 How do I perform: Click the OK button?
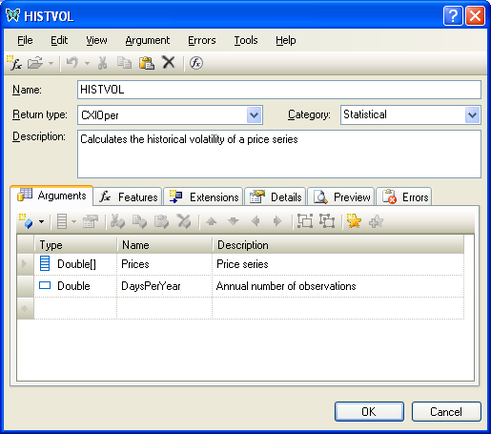[369, 412]
